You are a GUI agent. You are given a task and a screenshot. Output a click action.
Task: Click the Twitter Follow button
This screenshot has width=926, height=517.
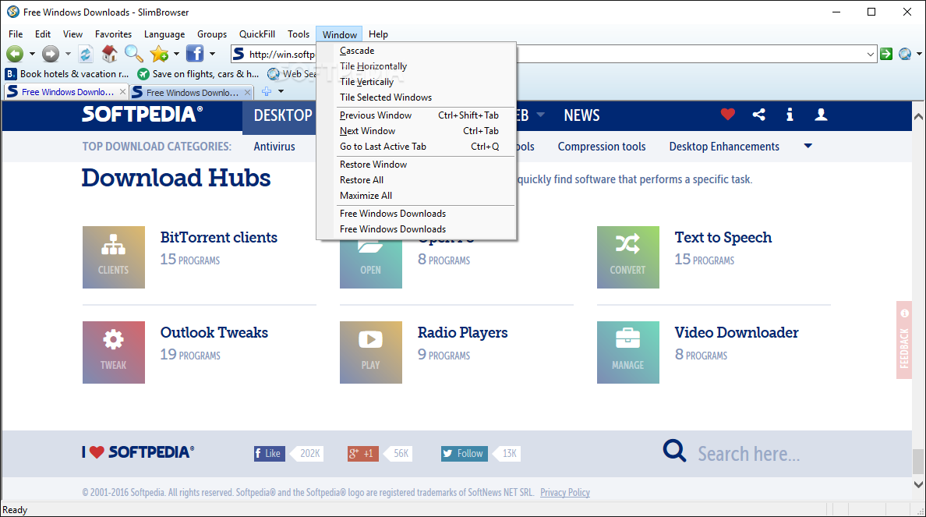click(x=465, y=453)
